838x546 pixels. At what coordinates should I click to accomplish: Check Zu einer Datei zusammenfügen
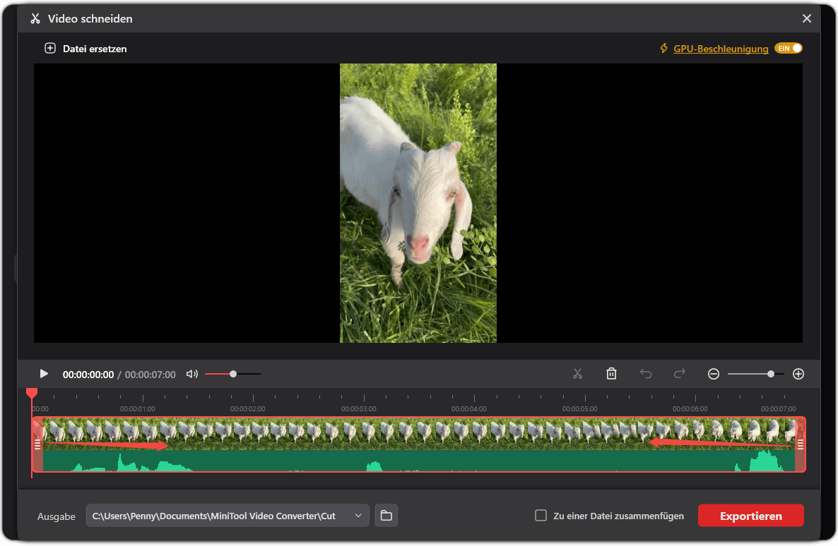pos(541,516)
